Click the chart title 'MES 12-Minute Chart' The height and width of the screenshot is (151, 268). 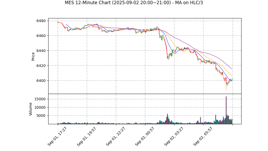tap(134, 3)
